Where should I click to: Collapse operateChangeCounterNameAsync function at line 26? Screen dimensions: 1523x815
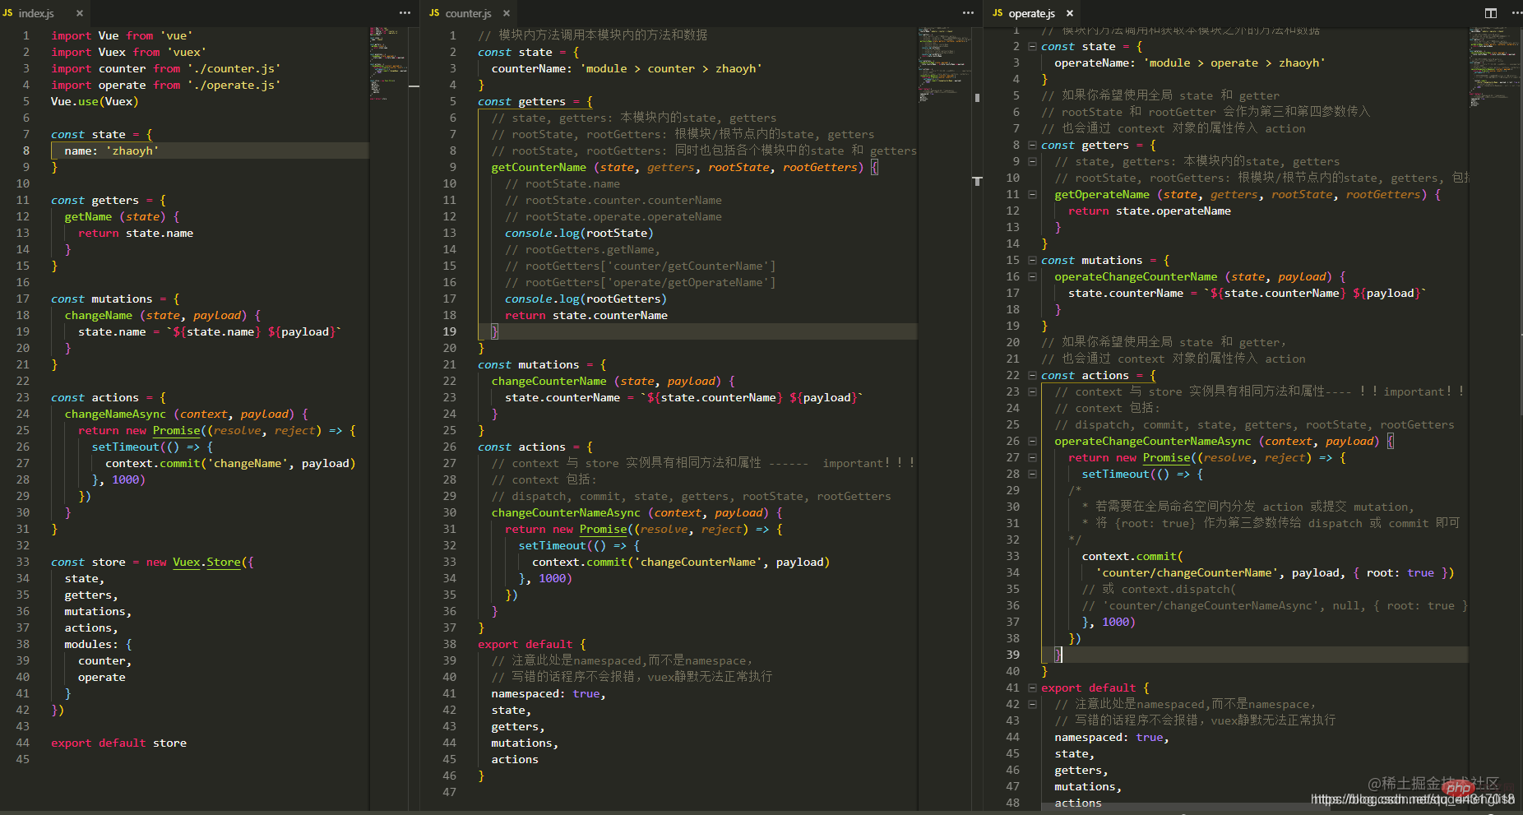click(x=1032, y=442)
